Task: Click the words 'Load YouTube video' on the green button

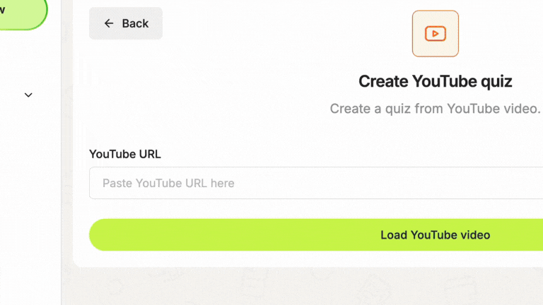Action: (436, 235)
